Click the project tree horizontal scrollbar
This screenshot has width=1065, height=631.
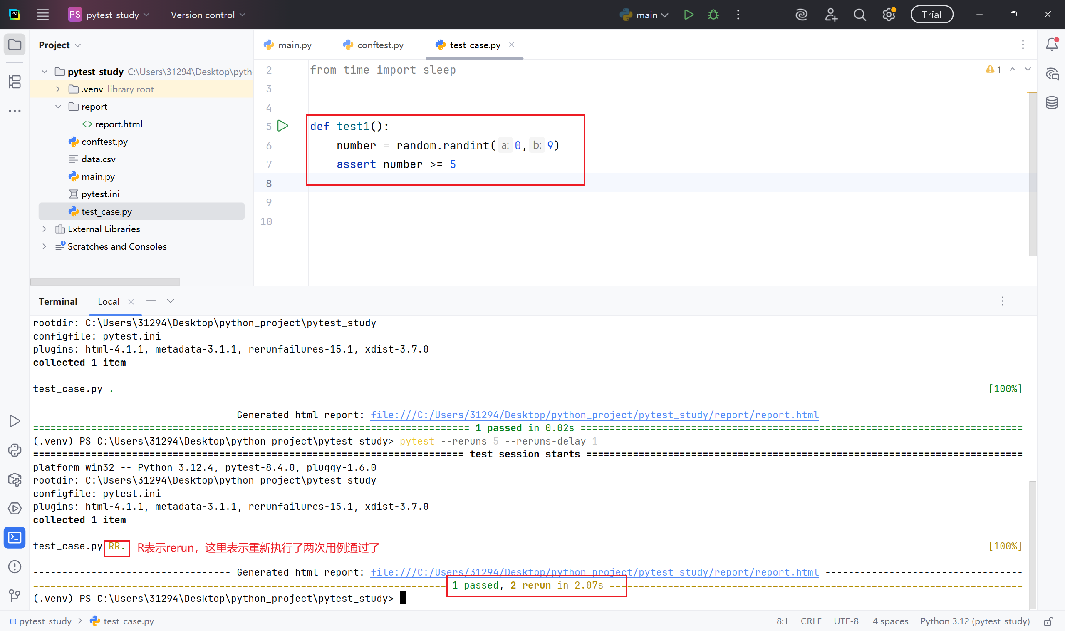(104, 281)
